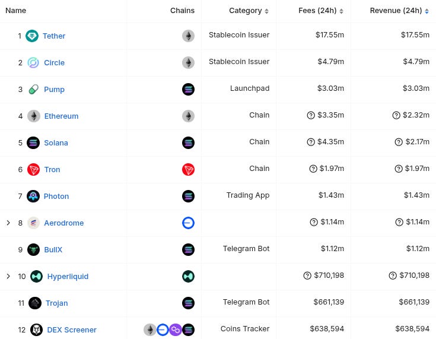Click the Coins Tracker category cell
This screenshot has width=436, height=339.
pyautogui.click(x=245, y=329)
